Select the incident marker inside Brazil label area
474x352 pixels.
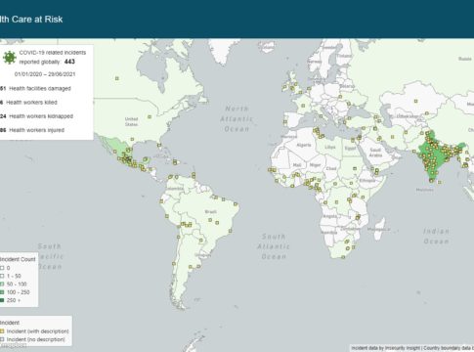click(x=210, y=220)
